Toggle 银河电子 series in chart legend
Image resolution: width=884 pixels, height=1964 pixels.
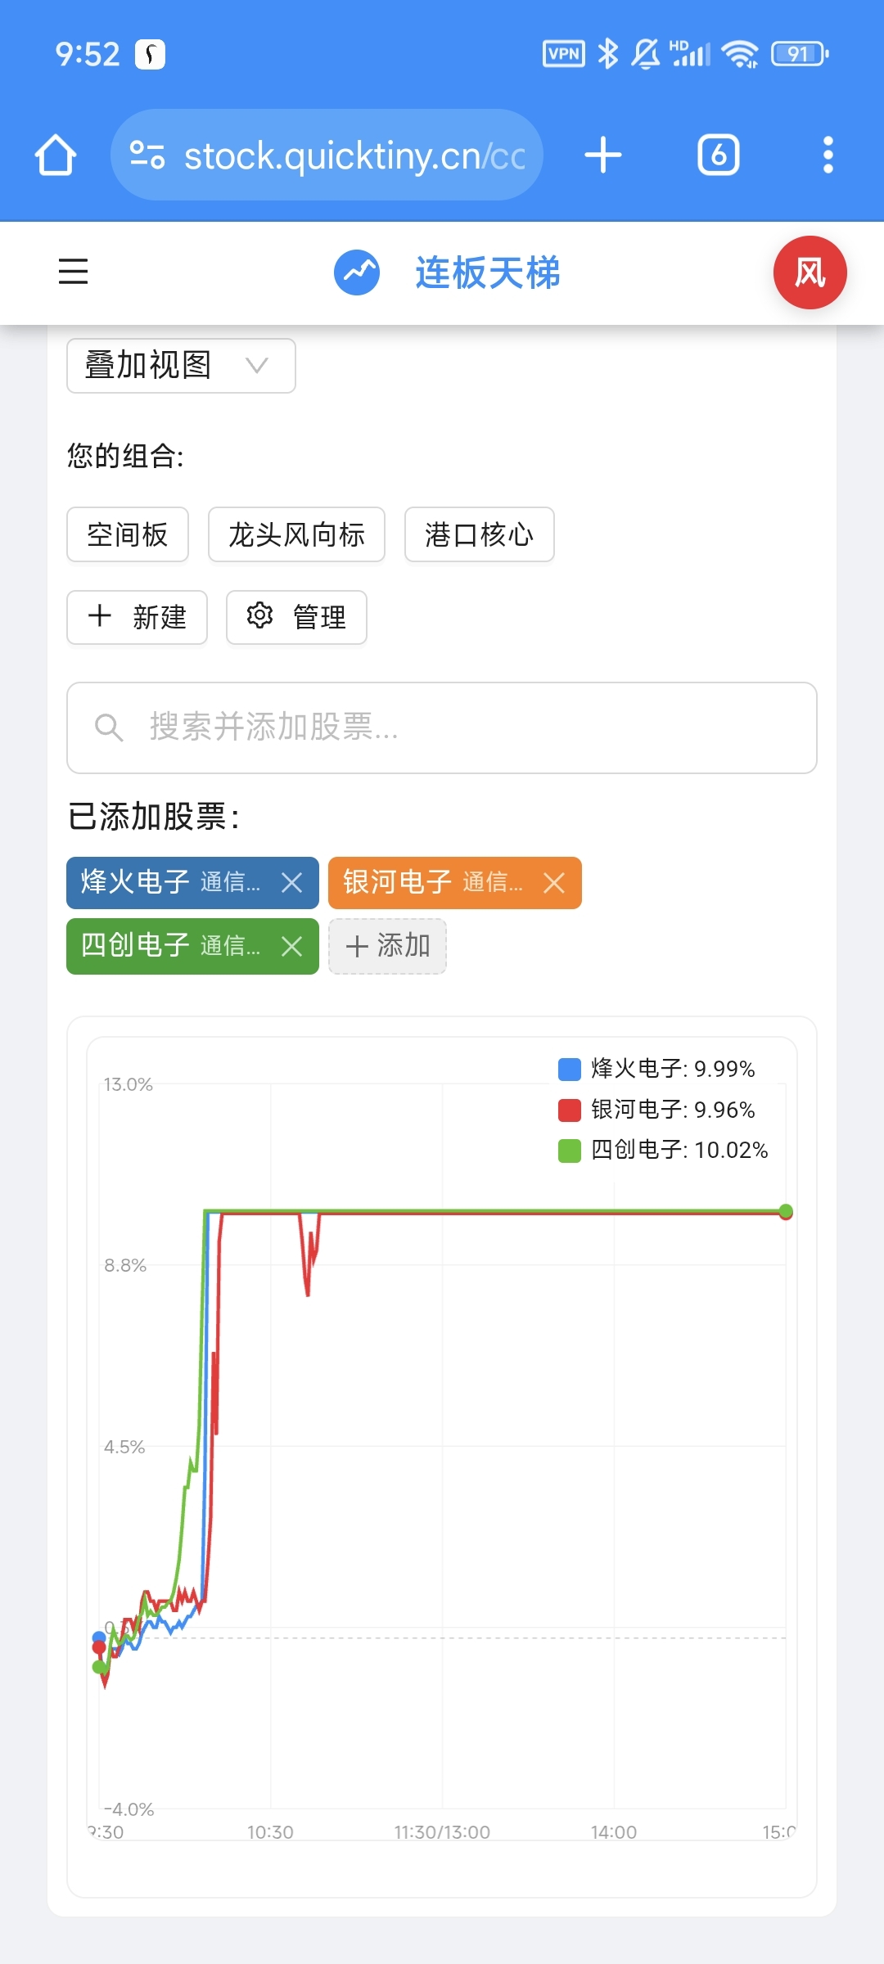coord(656,1110)
